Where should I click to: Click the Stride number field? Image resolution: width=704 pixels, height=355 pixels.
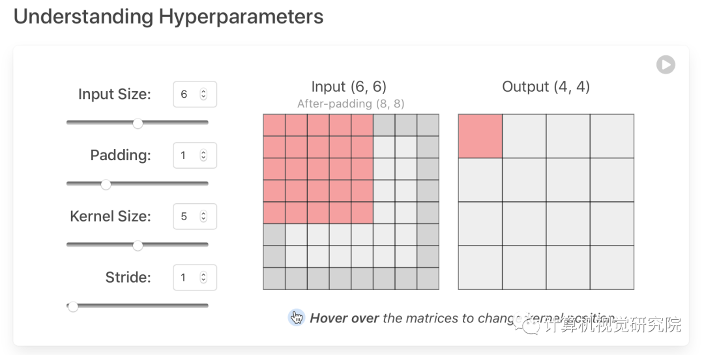186,277
